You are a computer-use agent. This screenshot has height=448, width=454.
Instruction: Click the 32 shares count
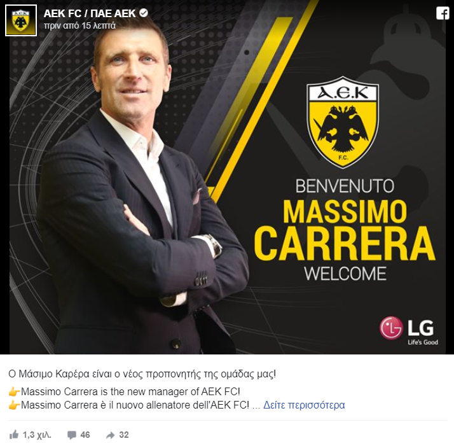click(123, 435)
